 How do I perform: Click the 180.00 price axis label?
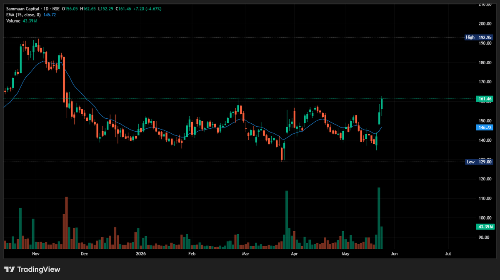pyautogui.click(x=486, y=62)
